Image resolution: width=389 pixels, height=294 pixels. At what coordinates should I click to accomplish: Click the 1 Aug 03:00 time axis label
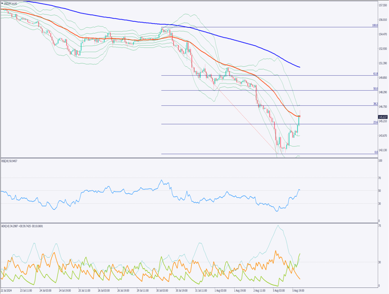(x=221, y=290)
